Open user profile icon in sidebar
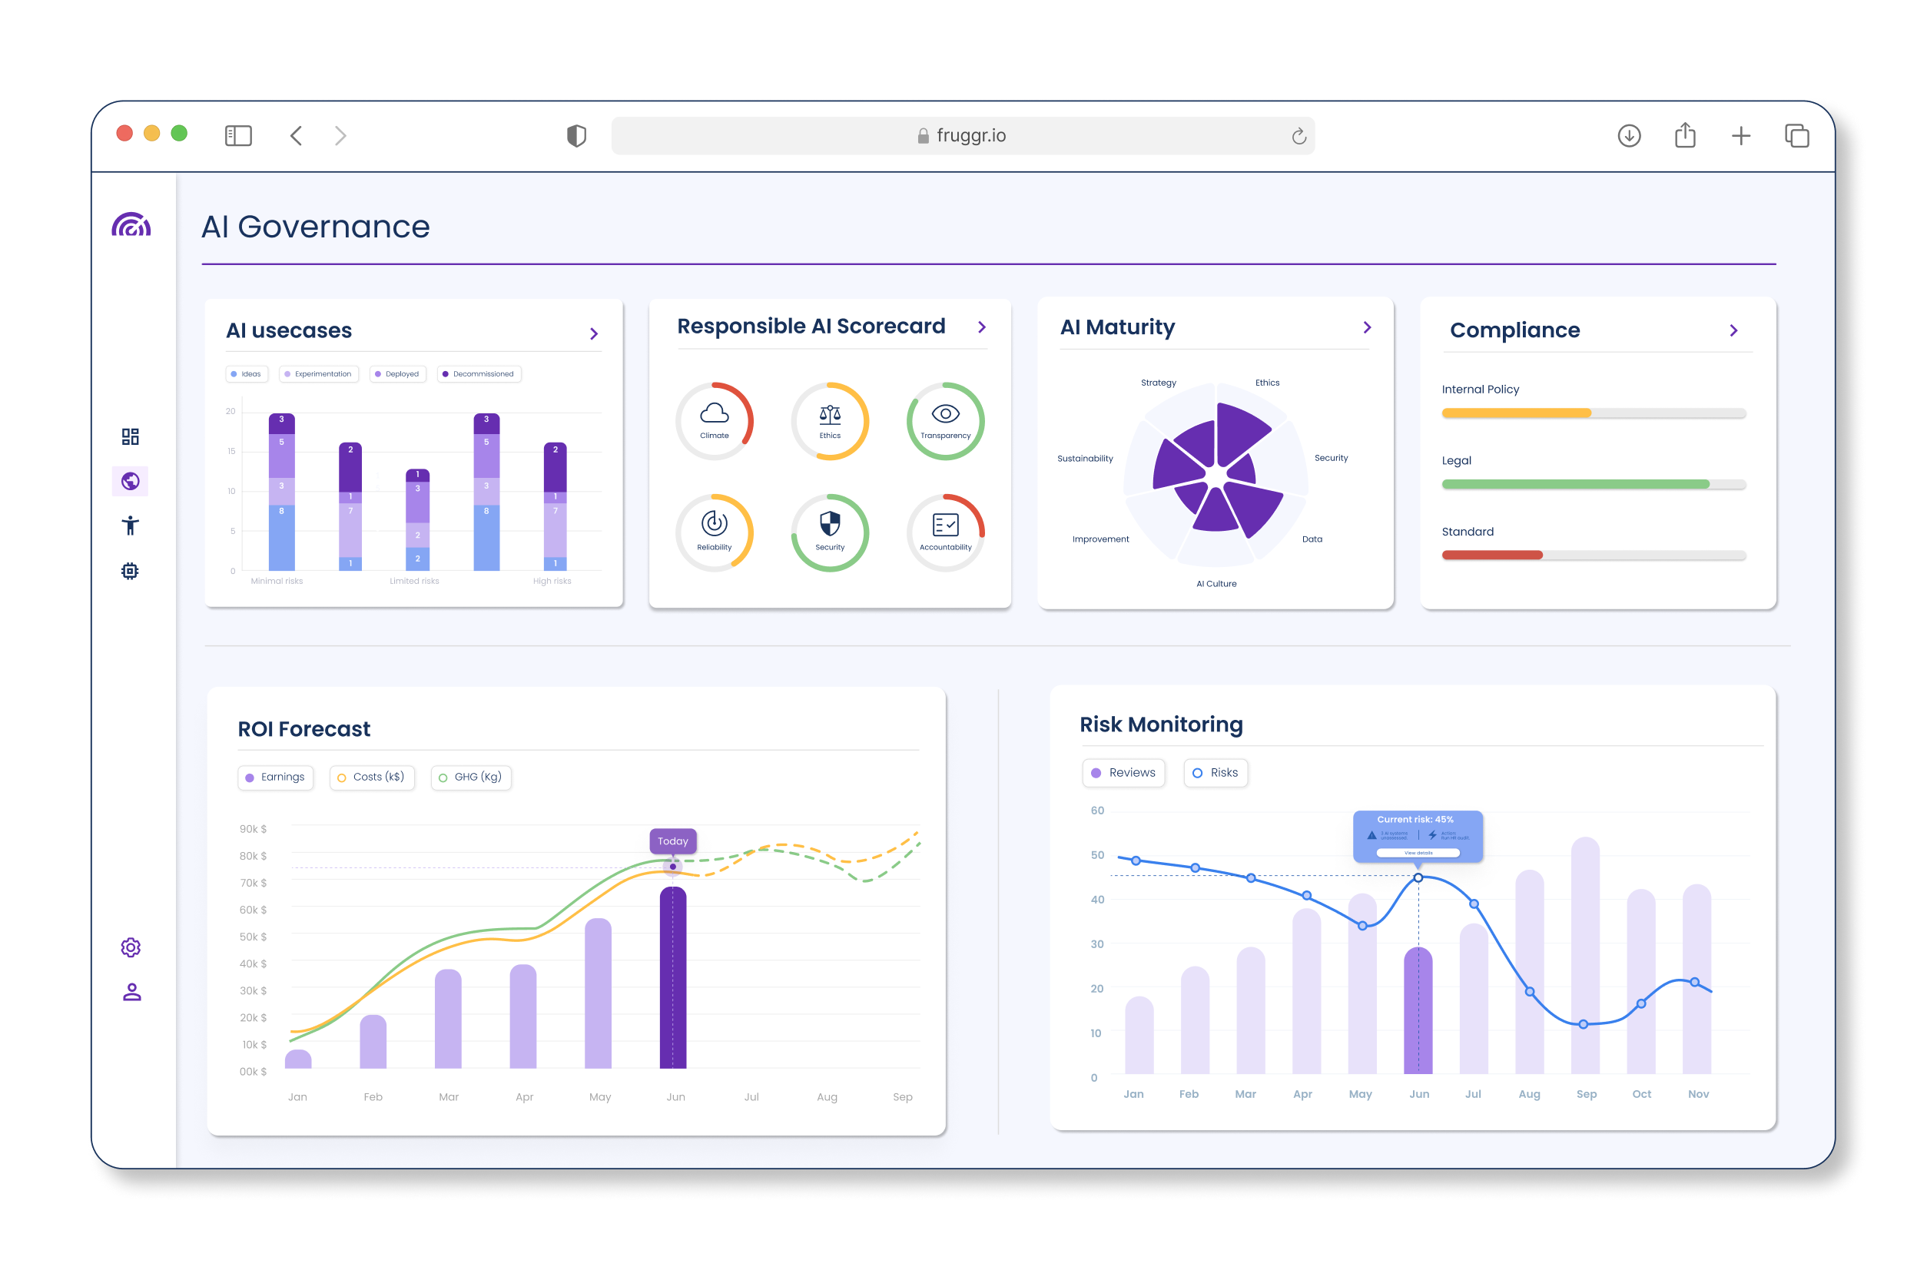Image resolution: width=1927 pixels, height=1270 pixels. click(x=131, y=992)
